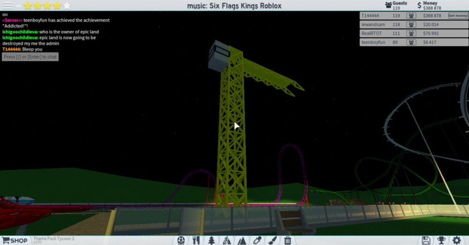Open the rides (ferris wheel) build menu
This screenshot has width=469, height=245.
click(x=181, y=240)
